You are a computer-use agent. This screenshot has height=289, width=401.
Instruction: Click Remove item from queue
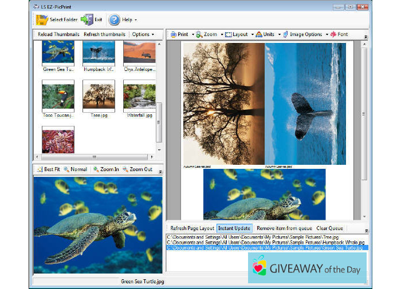[284, 228]
